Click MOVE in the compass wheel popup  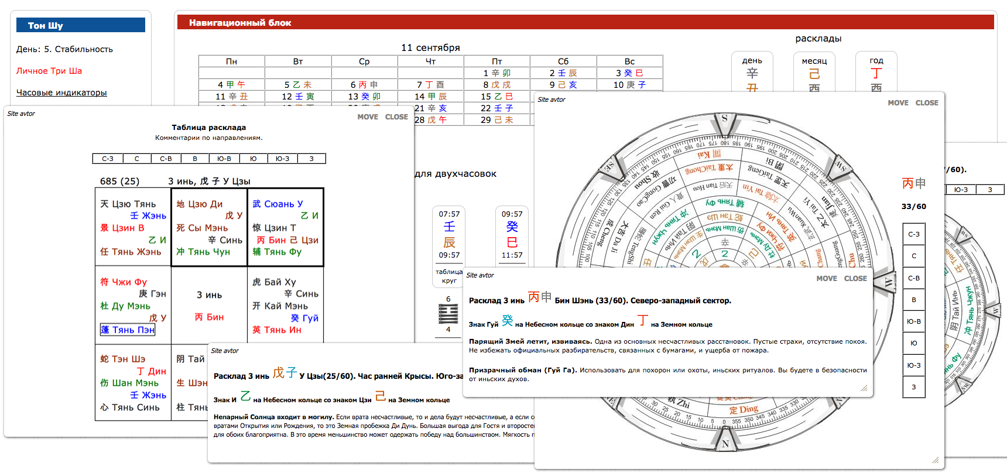click(x=898, y=103)
